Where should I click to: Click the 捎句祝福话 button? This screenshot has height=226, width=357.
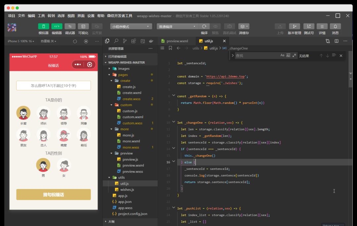pyautogui.click(x=54, y=194)
